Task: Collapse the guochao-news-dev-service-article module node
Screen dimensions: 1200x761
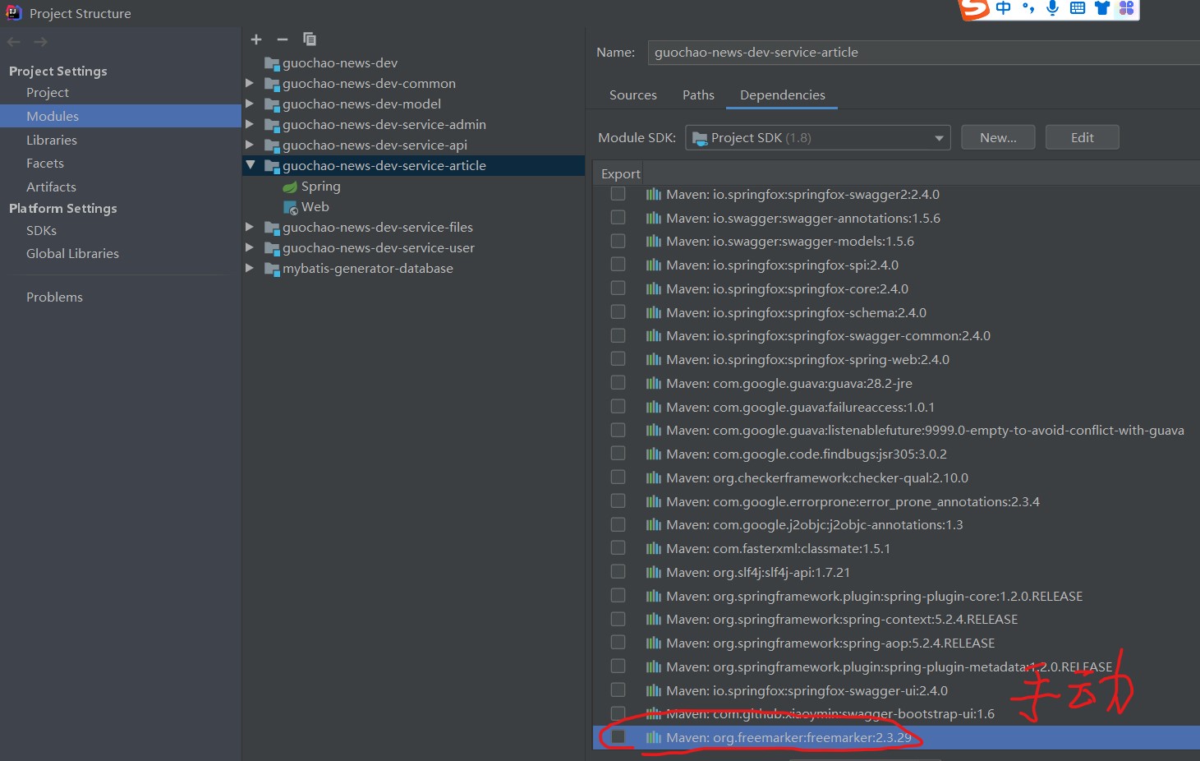Action: (250, 165)
